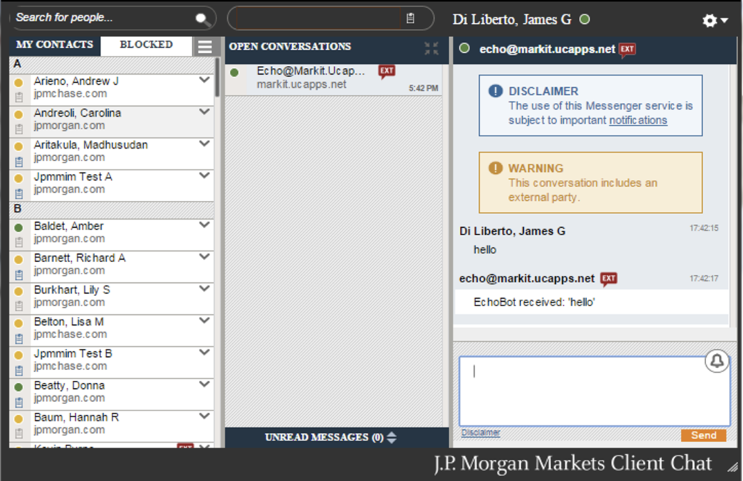Toggle Unread Messages (0) panel arrows
This screenshot has width=743, height=481.
(391, 437)
